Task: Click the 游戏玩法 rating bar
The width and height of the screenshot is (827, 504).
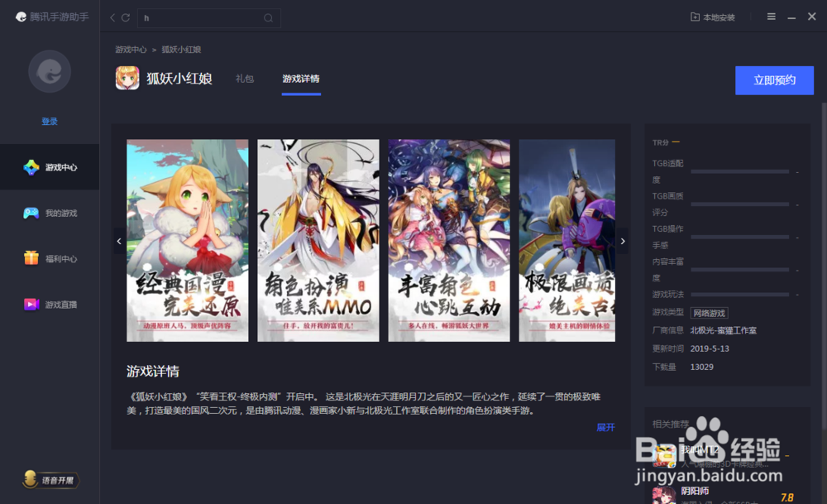Action: [x=739, y=295]
